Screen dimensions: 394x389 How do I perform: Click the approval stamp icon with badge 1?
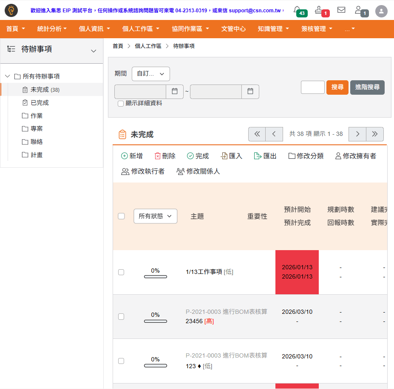[320, 10]
